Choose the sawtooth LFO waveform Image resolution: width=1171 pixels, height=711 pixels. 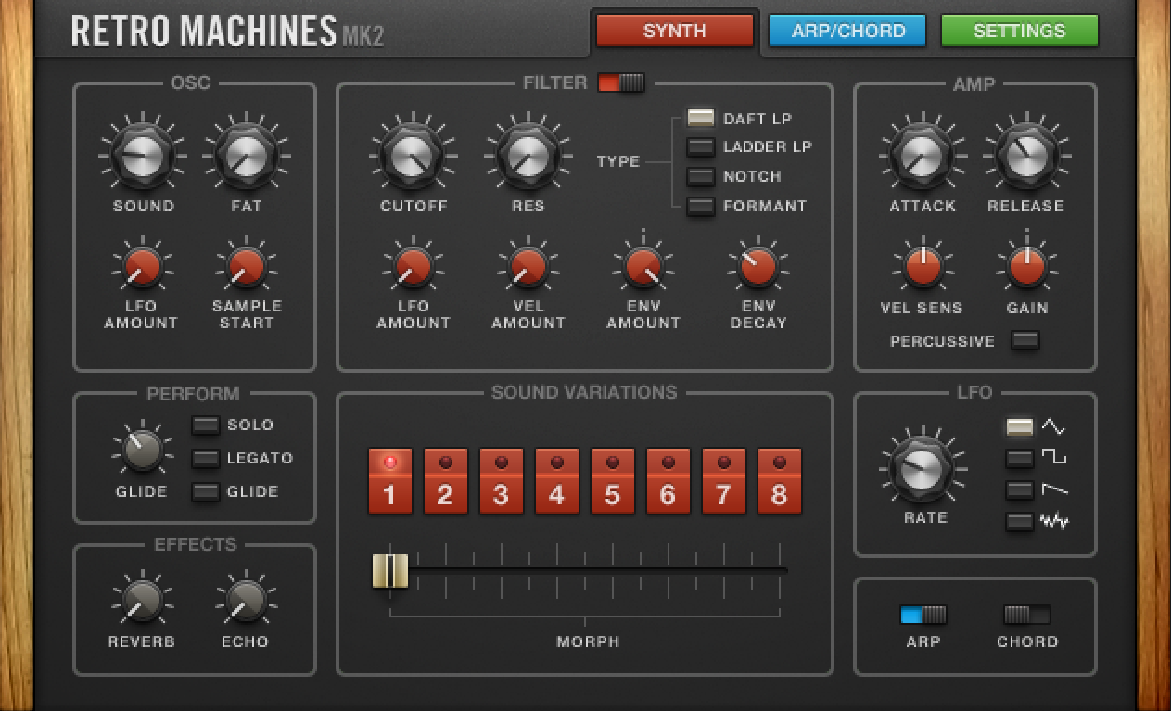coord(1020,489)
